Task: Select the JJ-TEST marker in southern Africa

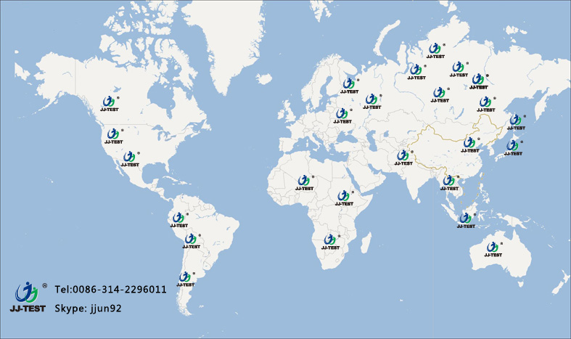Action: pos(331,241)
